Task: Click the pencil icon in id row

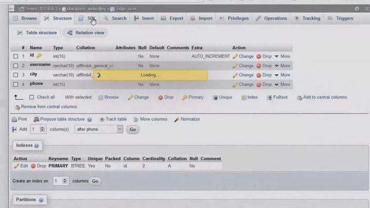Action: point(235,57)
